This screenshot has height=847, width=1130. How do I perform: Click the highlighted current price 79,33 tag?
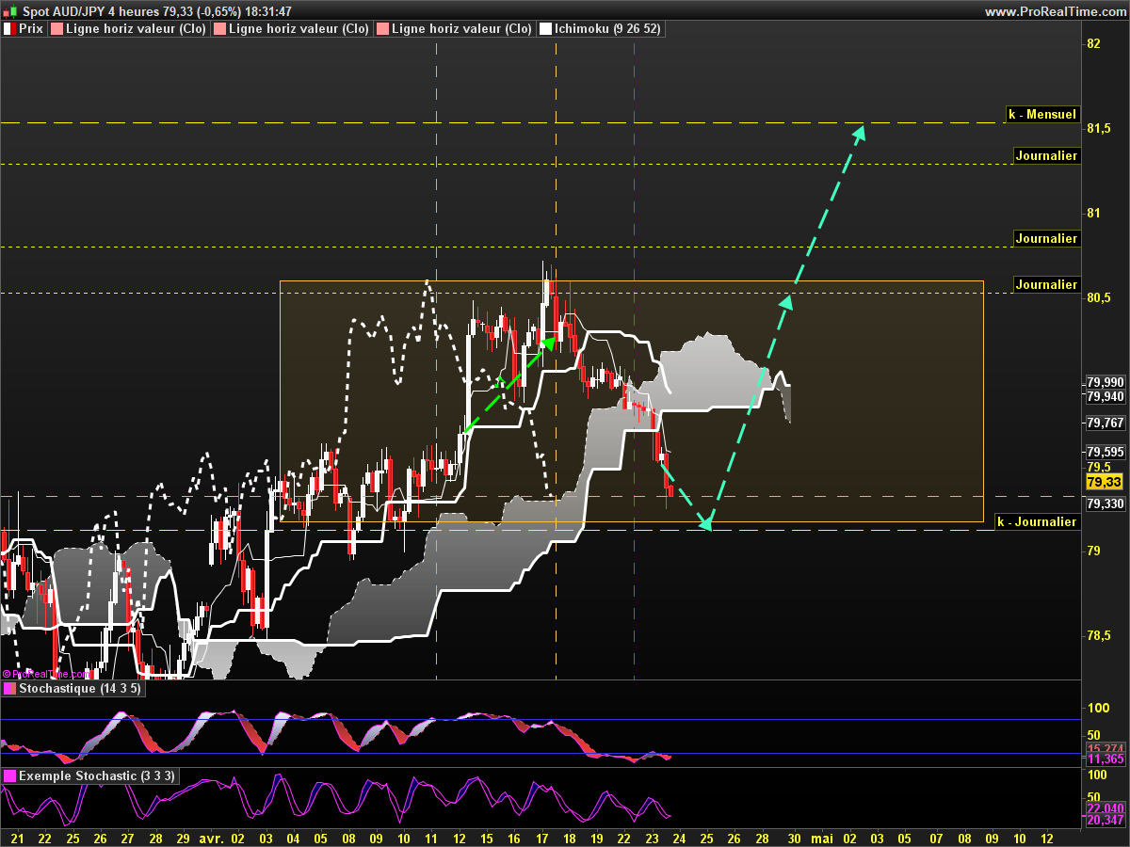click(1104, 482)
